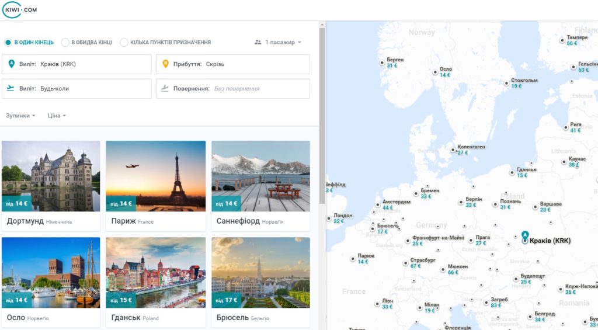Click the Стокгольм map marker dot
This screenshot has width=598, height=330.
(506, 83)
